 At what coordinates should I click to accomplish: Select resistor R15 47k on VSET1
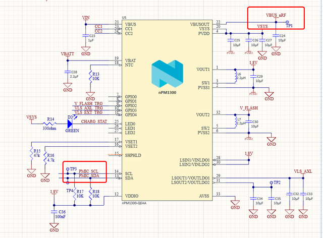[x=31, y=153]
